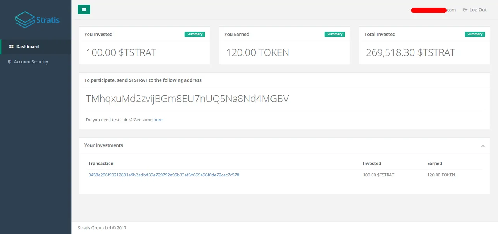
Task: Select the 120.00 TOKEN earned summary value
Action: 258,53
